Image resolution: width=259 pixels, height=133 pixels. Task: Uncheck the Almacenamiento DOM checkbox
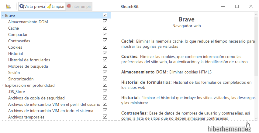(105, 21)
